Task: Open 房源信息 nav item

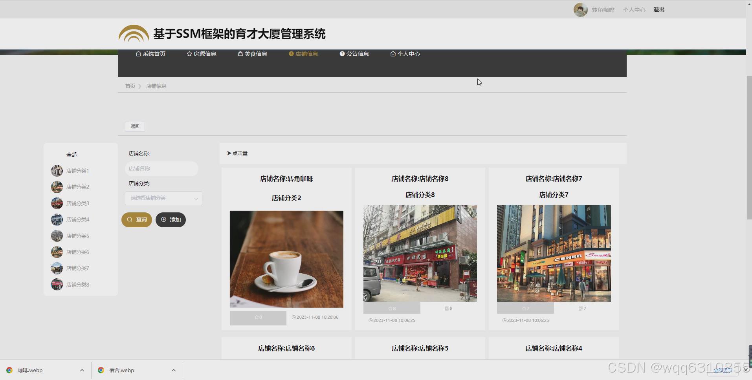Action: click(x=202, y=54)
